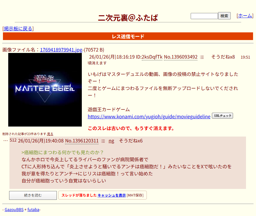256x216 pixels.
Task: Return to board via 掲示板に戻る
Action: tap(18, 29)
